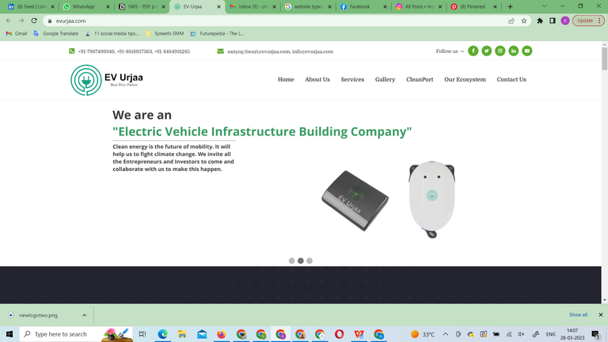Open EV Urjaa YouTube channel icon
The image size is (608, 342).
click(527, 51)
